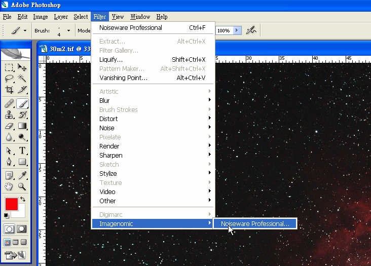Open the Image menu
The image size is (371, 266).
pos(41,17)
